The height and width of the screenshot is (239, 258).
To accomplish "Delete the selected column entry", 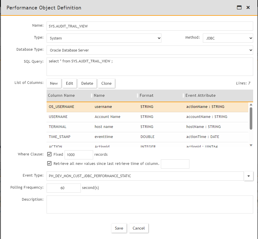I will [87, 83].
